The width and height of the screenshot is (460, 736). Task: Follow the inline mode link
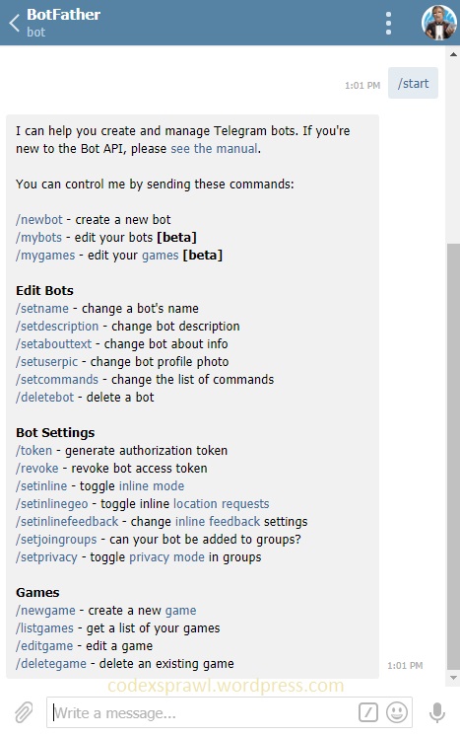(152, 486)
